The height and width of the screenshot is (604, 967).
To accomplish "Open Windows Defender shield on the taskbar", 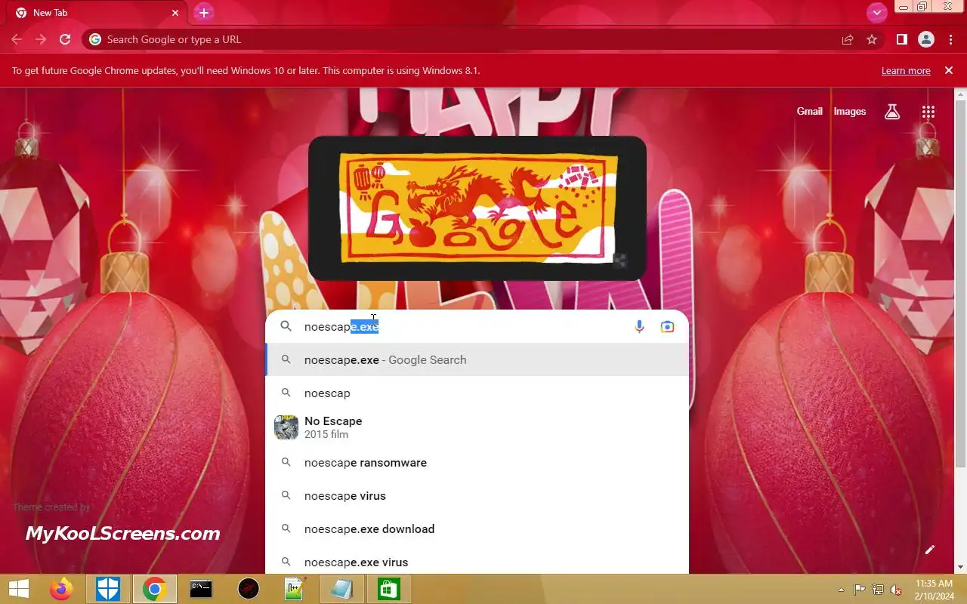I will tap(108, 589).
